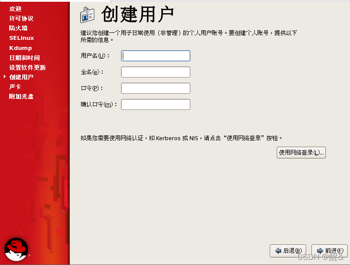Select 防火墙 step in the sidebar
The width and height of the screenshot is (350, 265).
click(18, 28)
